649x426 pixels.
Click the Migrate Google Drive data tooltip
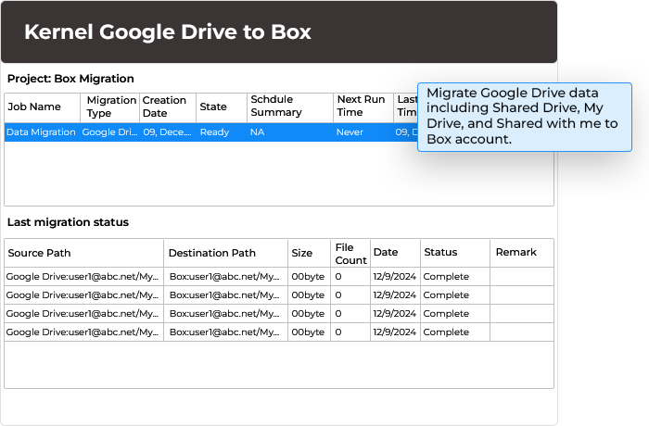click(x=525, y=117)
